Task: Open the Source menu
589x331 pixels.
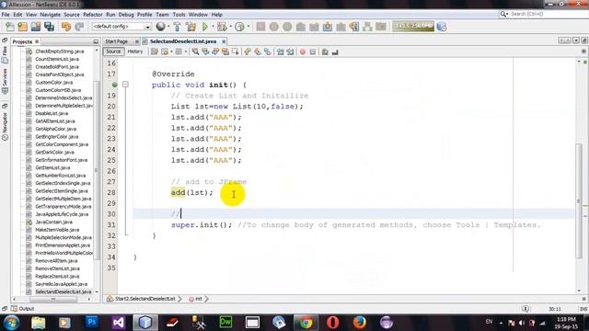Action: (72, 15)
